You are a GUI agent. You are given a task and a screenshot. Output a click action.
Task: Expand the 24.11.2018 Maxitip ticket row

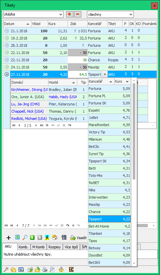[7, 67]
